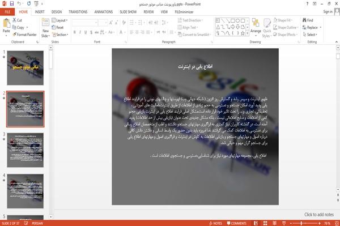Switch to Slide Sorter view
Image resolution: width=340 pixels, height=226 pixels.
coord(265,223)
